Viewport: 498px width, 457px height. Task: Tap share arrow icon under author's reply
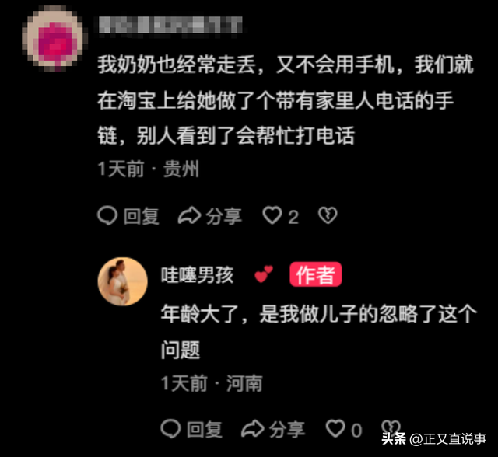point(253,429)
